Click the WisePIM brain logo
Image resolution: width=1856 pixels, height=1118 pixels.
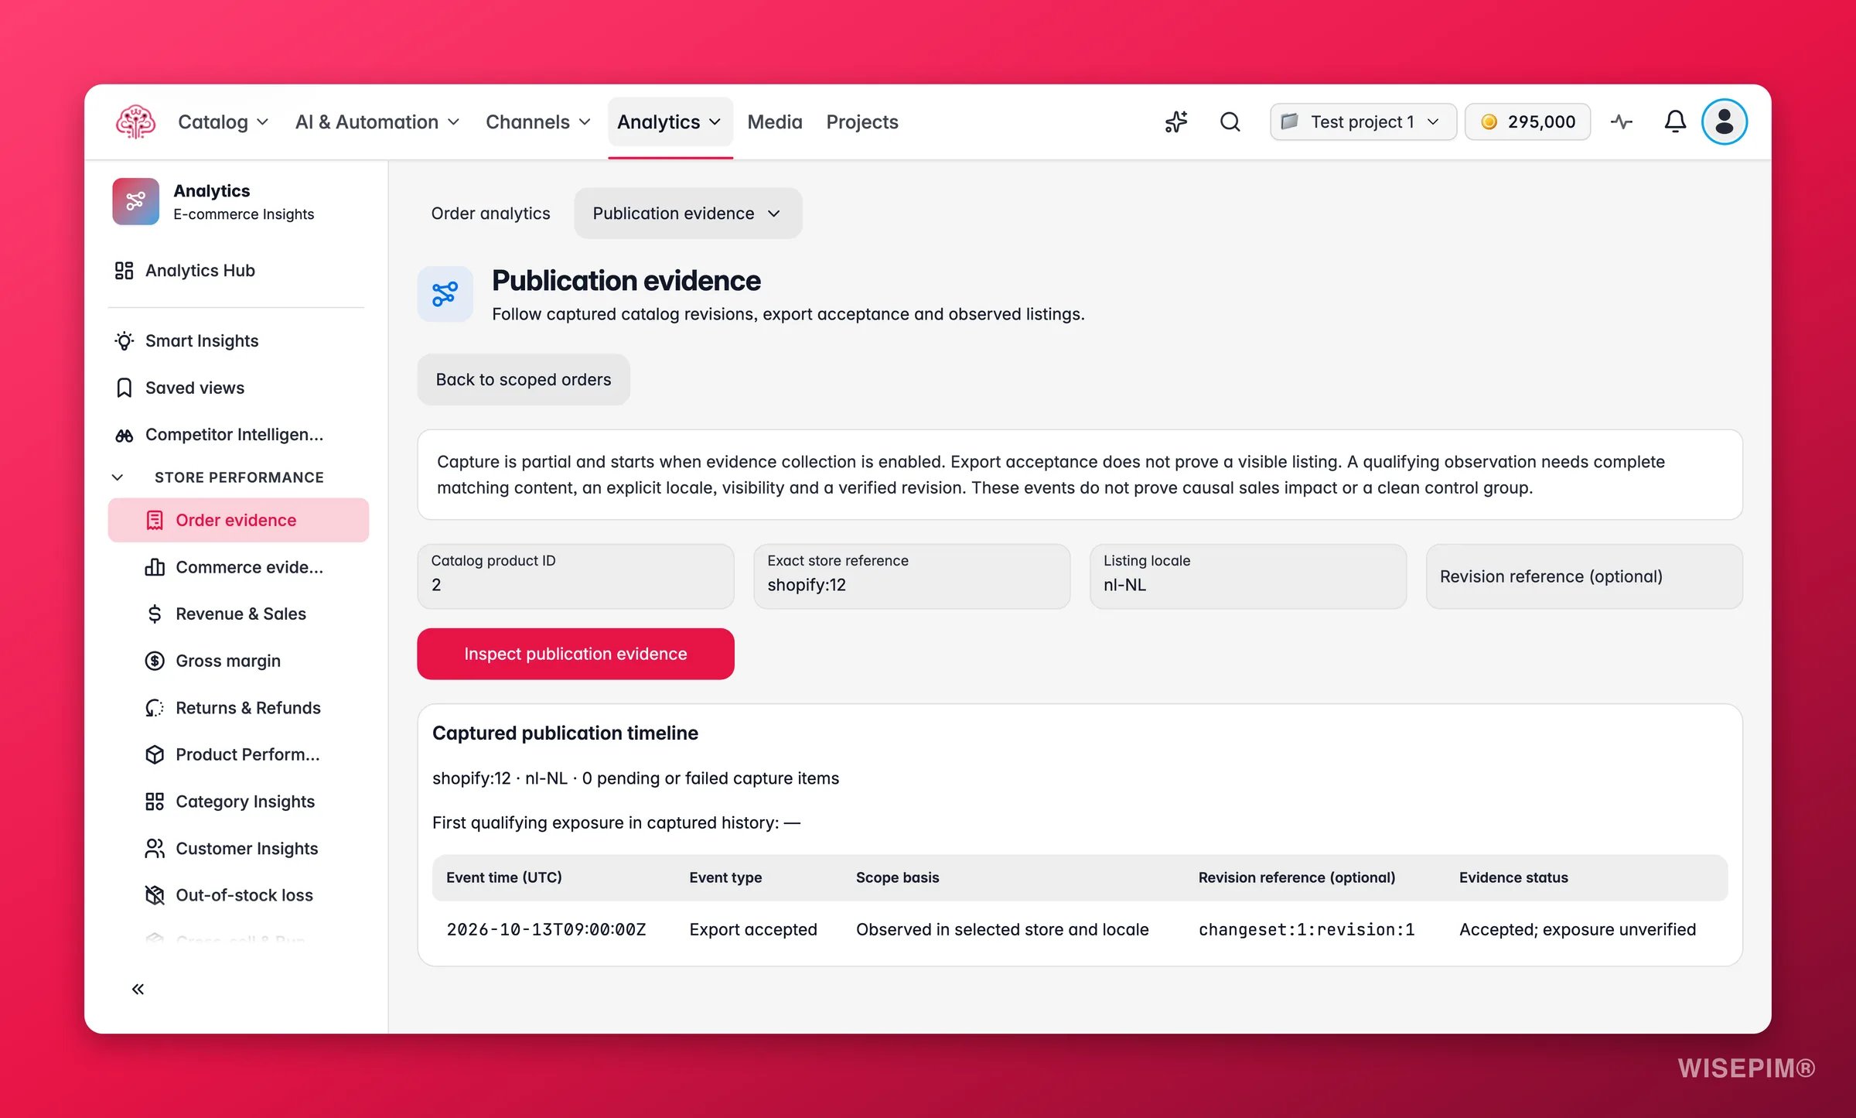point(135,121)
